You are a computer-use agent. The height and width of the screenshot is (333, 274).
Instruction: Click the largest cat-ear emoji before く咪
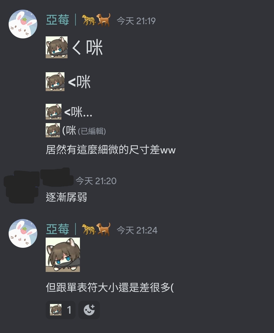(57, 47)
